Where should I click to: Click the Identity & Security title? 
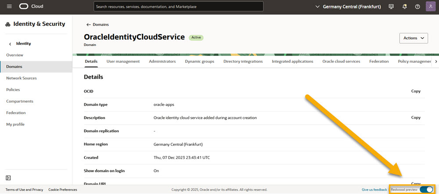(x=39, y=24)
